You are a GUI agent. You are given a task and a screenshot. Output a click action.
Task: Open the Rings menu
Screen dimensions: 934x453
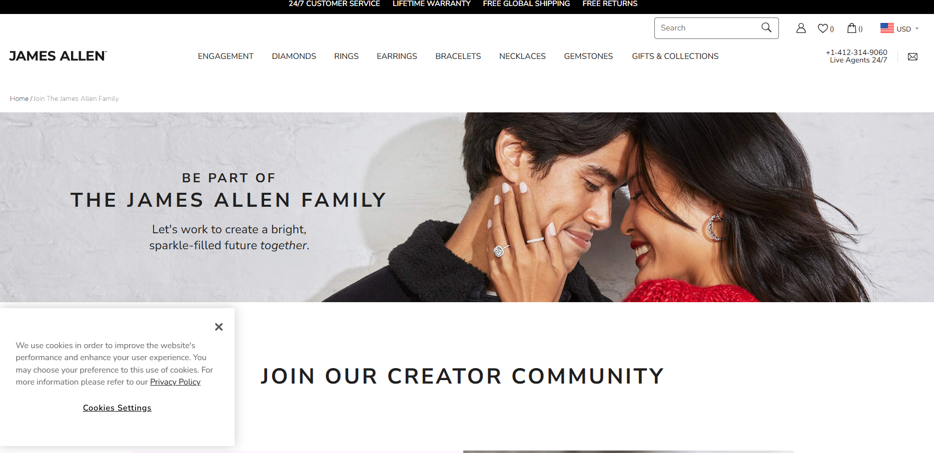346,56
